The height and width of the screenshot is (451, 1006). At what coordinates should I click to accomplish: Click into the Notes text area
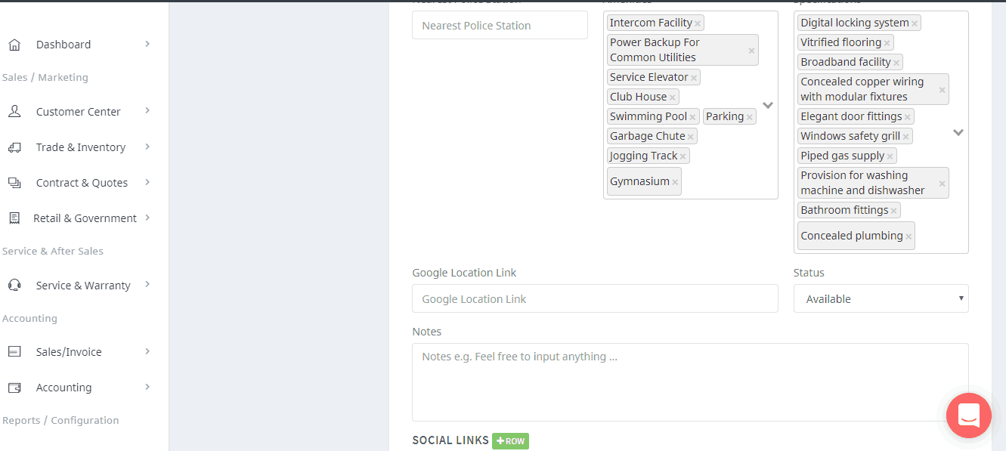click(690, 382)
